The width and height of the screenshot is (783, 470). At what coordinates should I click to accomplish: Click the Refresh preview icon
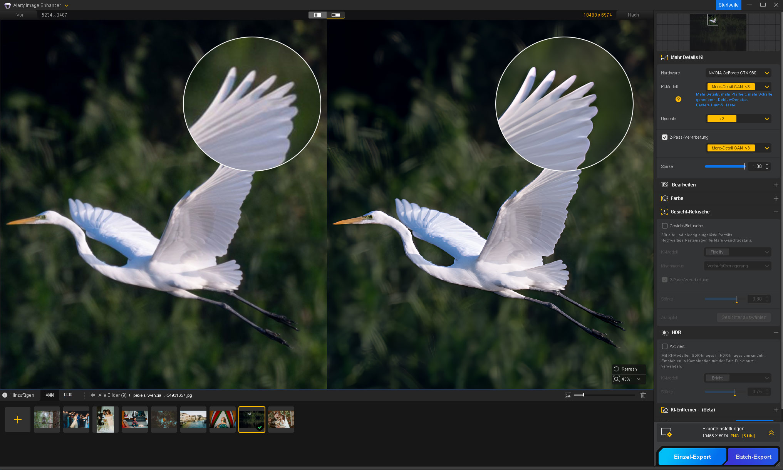[616, 369]
